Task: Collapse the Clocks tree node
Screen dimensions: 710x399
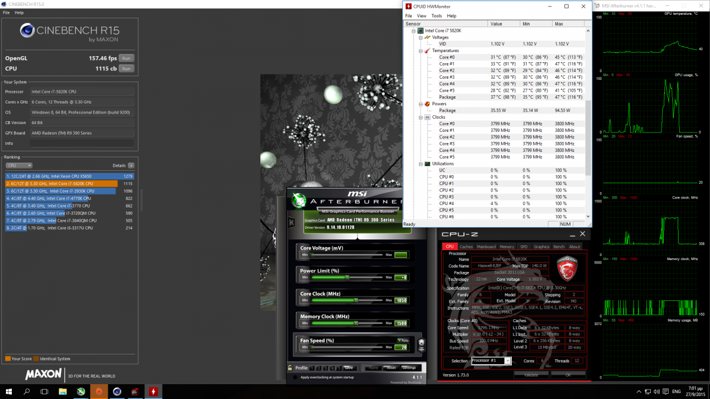Action: [x=421, y=117]
